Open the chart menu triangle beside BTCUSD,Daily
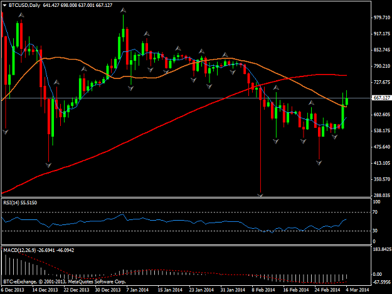The height and width of the screenshot is (294, 392). tap(4, 6)
